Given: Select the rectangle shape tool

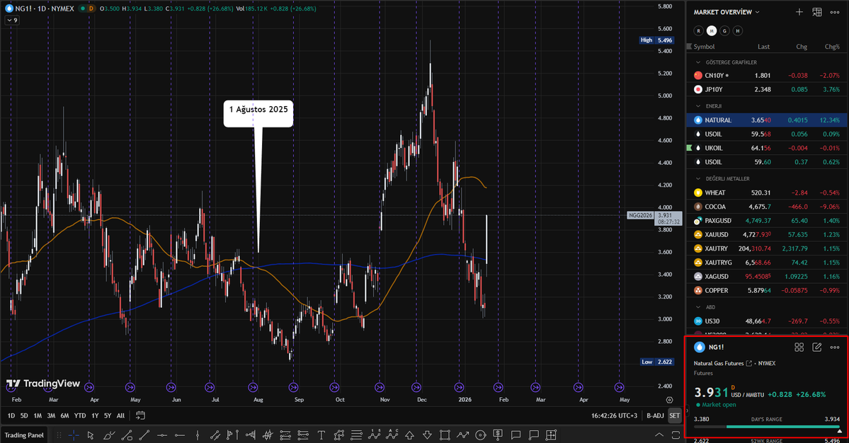Looking at the screenshot, I should point(445,435).
